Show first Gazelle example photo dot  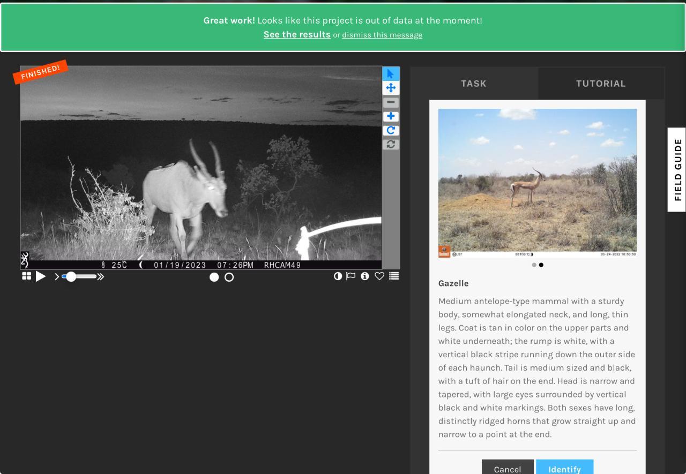point(534,265)
